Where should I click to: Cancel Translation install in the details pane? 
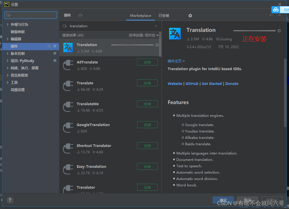click(279, 31)
